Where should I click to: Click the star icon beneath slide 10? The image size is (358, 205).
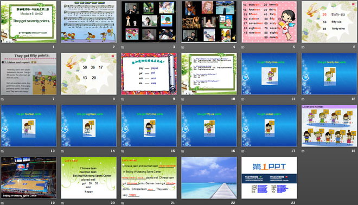click(183, 99)
